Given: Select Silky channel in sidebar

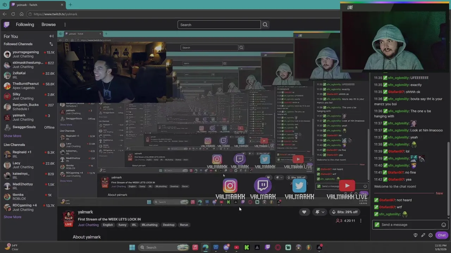Looking at the screenshot, I should pyautogui.click(x=29, y=96).
